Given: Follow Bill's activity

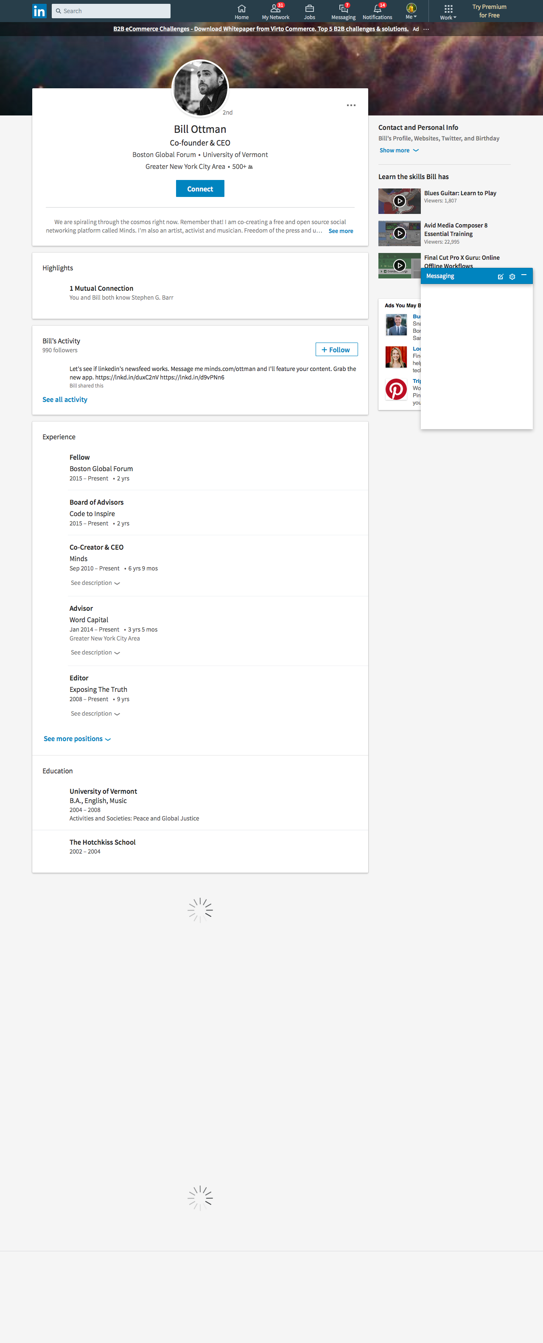Looking at the screenshot, I should (x=336, y=350).
